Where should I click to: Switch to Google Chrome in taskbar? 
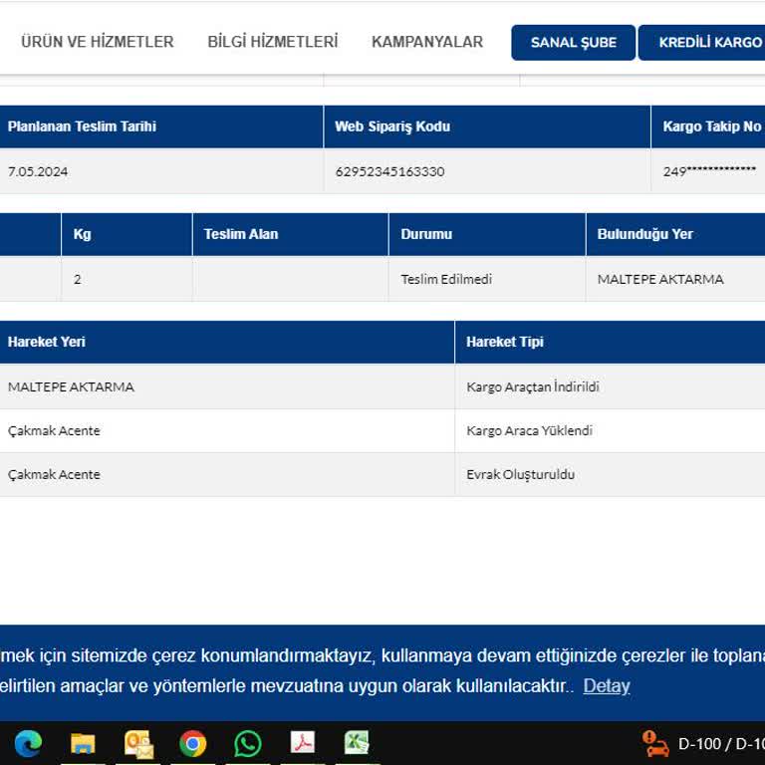point(193,743)
